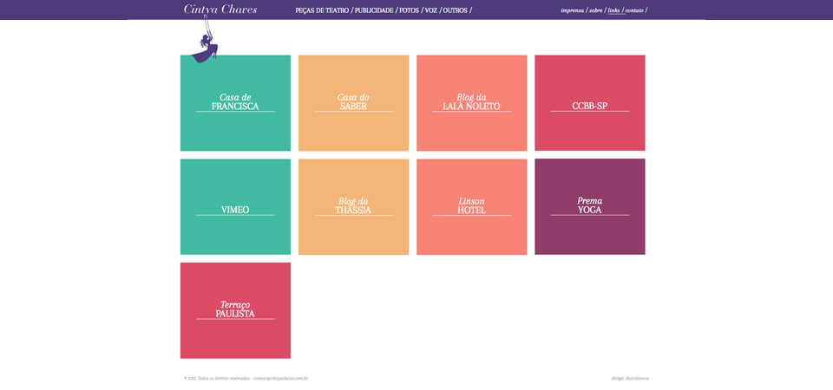Open the Prema Yoga tile
Screen dimensions: 833x390
tap(590, 206)
